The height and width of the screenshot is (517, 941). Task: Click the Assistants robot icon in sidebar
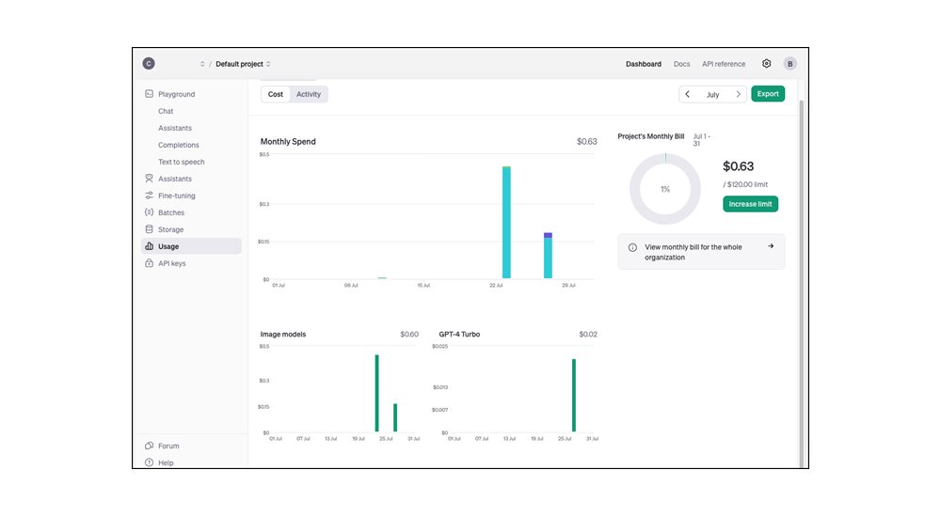(x=149, y=179)
